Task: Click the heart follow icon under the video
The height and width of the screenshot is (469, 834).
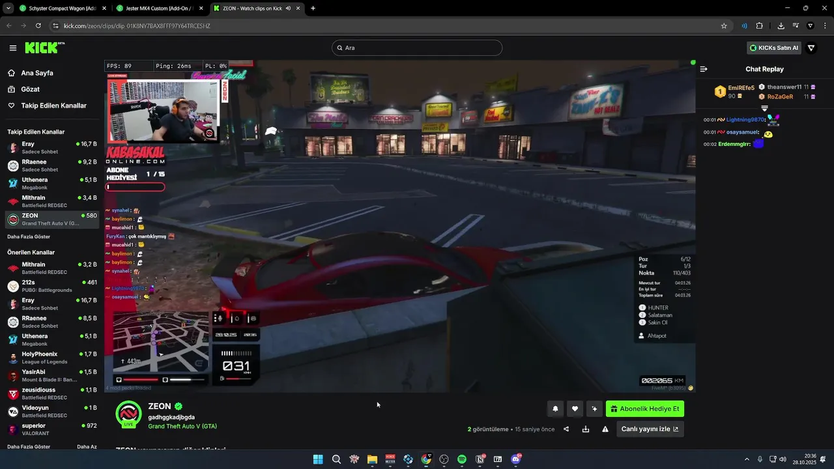Action: pyautogui.click(x=575, y=409)
